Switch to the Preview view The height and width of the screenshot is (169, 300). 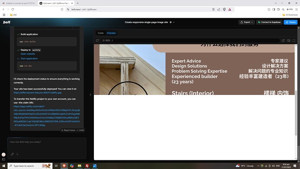[x=111, y=33]
